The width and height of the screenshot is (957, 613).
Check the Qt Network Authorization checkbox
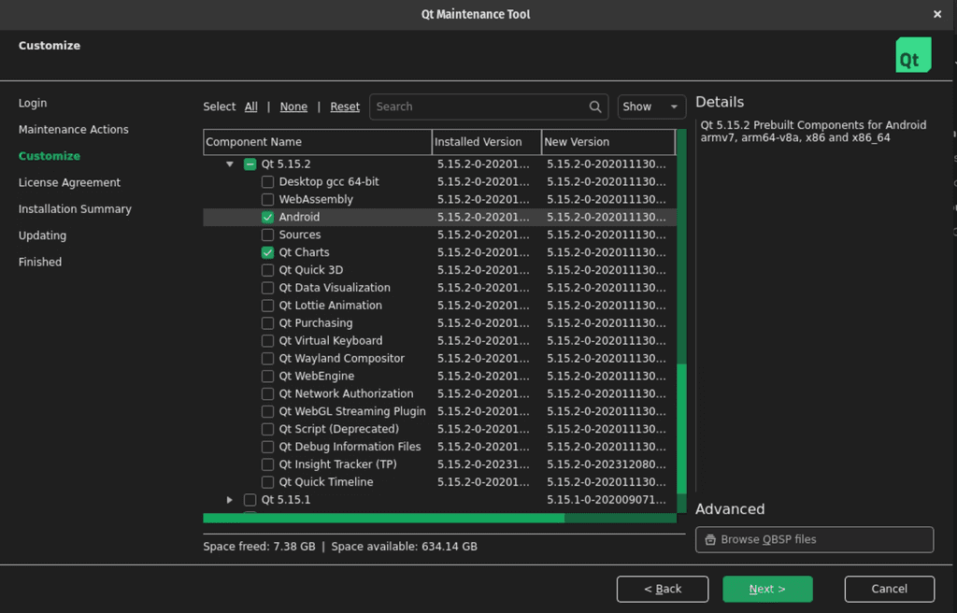tap(267, 394)
